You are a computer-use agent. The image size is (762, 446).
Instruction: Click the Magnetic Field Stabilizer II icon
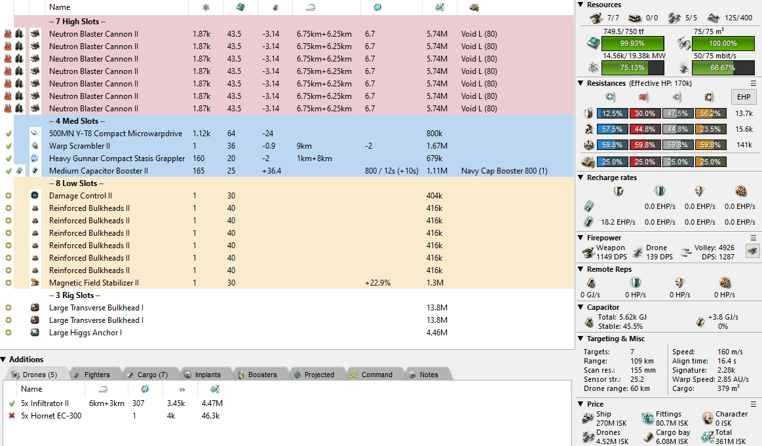pyautogui.click(x=35, y=283)
